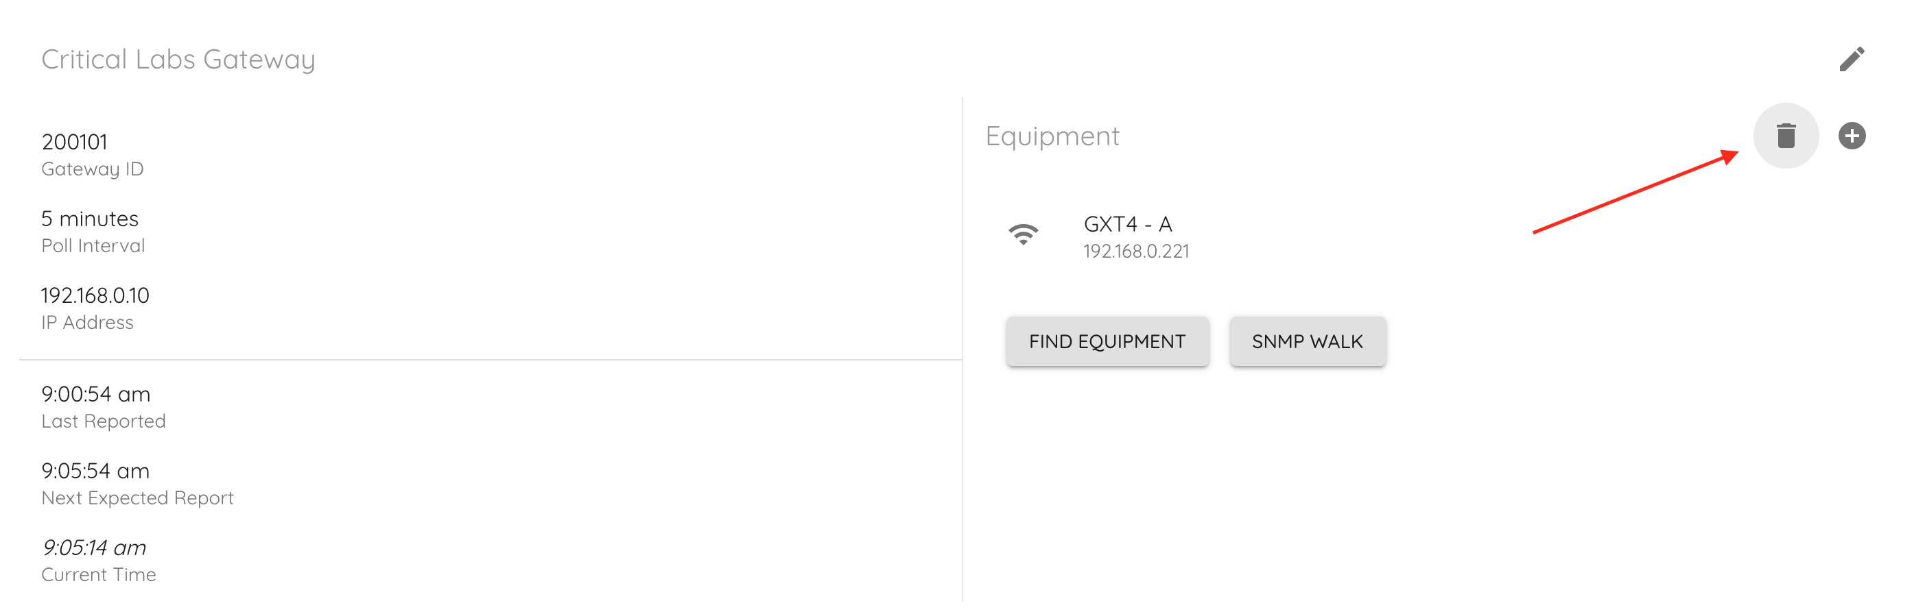Click the IP Address label
The width and height of the screenshot is (1925, 614).
tap(87, 323)
